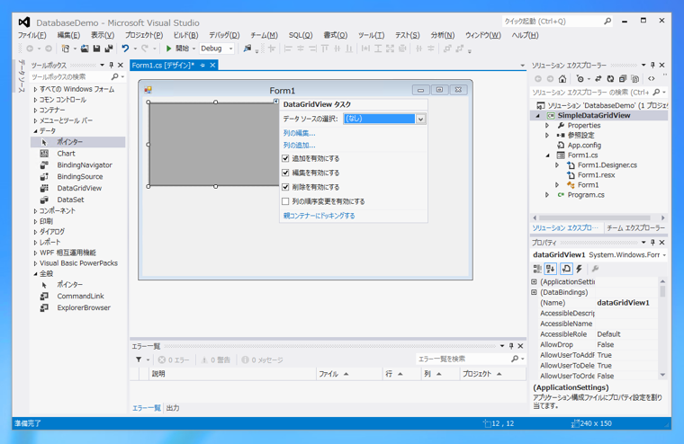Click the DataGridView smart tag glyph

[x=276, y=102]
